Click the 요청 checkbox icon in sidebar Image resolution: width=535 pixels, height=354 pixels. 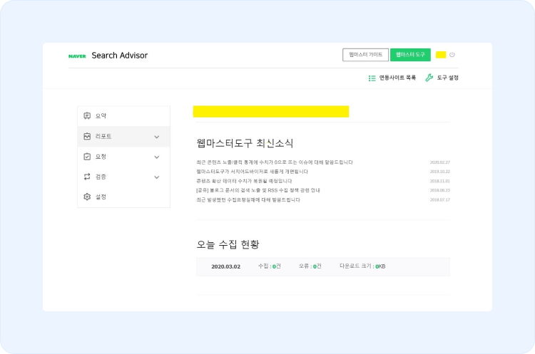[x=87, y=157]
